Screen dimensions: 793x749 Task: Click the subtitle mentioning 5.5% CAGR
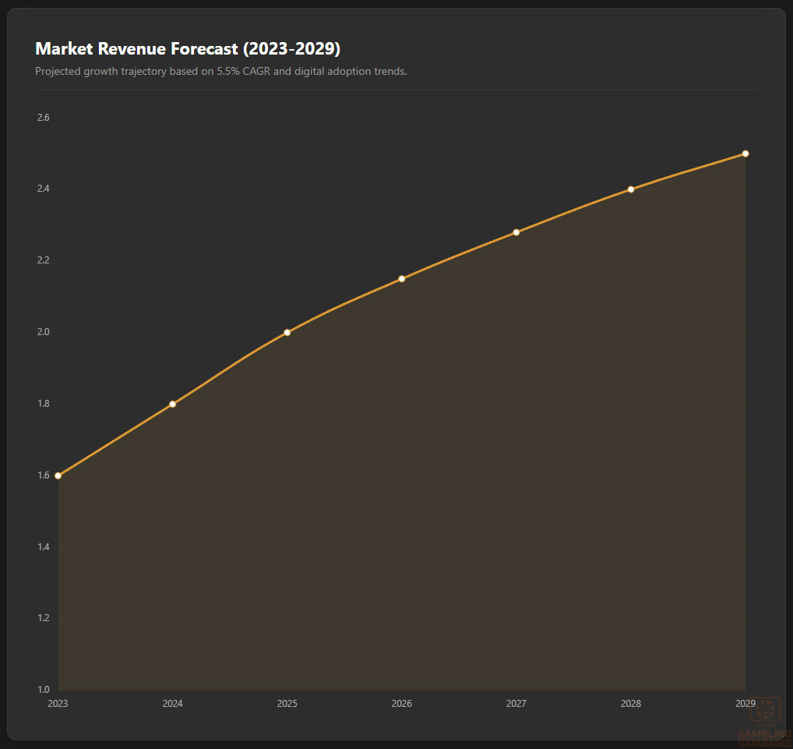coord(220,72)
